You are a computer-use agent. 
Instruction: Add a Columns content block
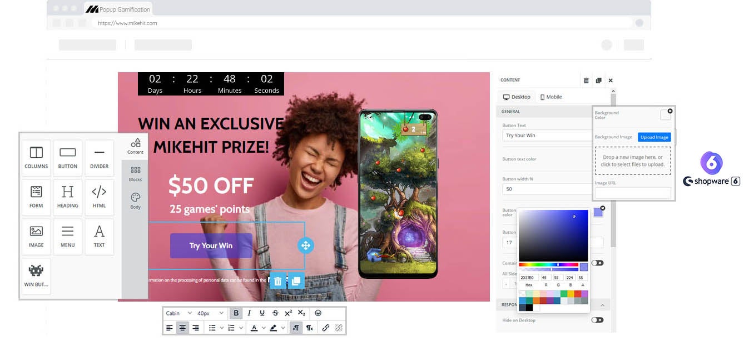click(36, 158)
